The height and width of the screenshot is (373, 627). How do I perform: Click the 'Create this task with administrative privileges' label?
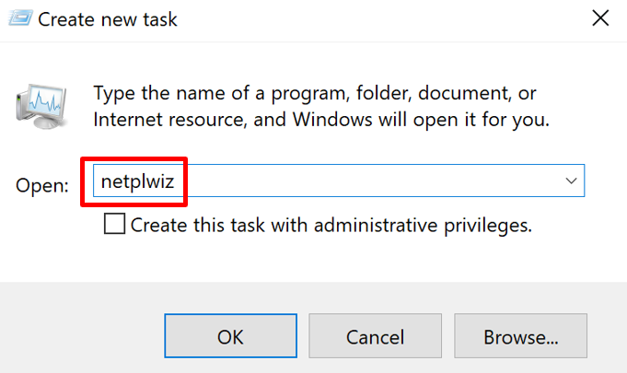[331, 225]
